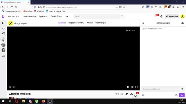The height and width of the screenshot is (104, 186).
Task: Toggle the Firefox sidebar icon in the toolbar
Action: [x=156, y=7]
